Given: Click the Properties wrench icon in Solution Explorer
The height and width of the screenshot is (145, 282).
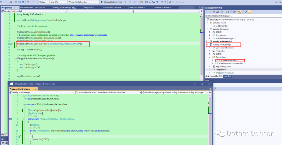Looking at the screenshot, I should (x=246, y=12).
